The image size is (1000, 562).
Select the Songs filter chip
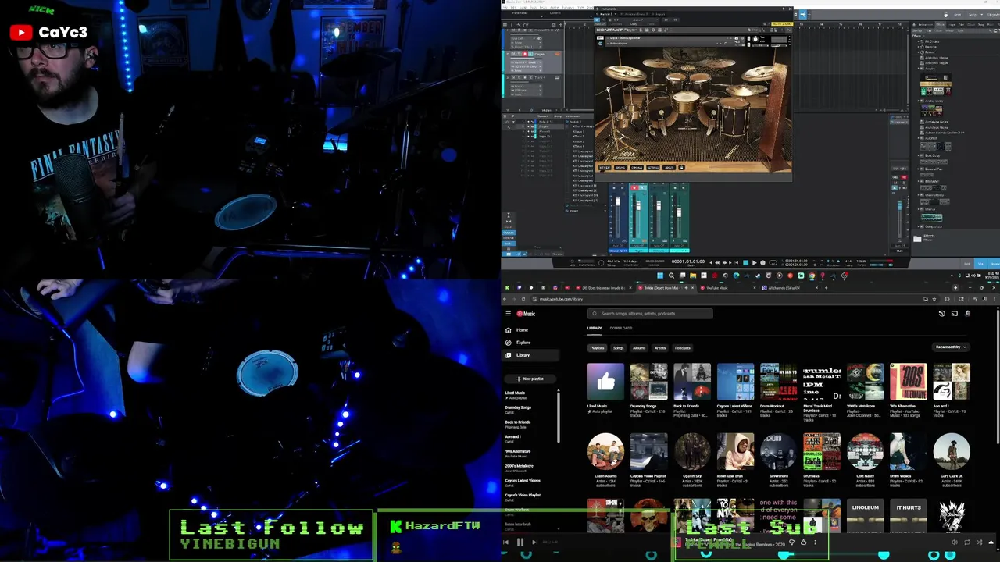(618, 348)
